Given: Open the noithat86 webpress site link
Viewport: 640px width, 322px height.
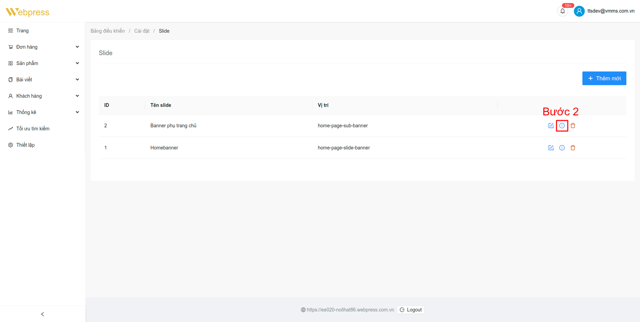Looking at the screenshot, I should [350, 310].
